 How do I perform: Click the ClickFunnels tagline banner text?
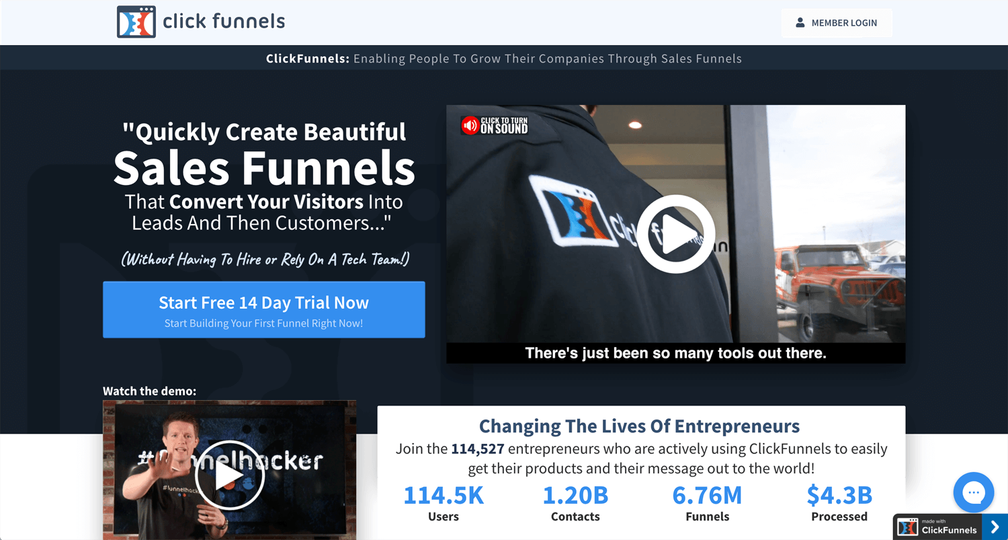point(504,59)
